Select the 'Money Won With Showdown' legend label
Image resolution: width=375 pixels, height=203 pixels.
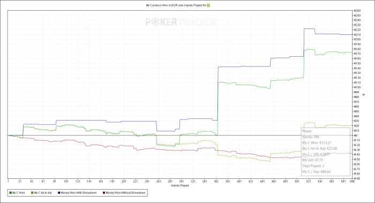79,193
